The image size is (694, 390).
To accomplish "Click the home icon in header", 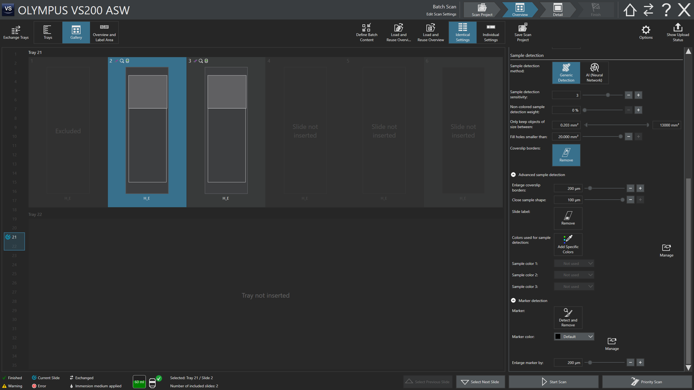I will click(x=629, y=10).
